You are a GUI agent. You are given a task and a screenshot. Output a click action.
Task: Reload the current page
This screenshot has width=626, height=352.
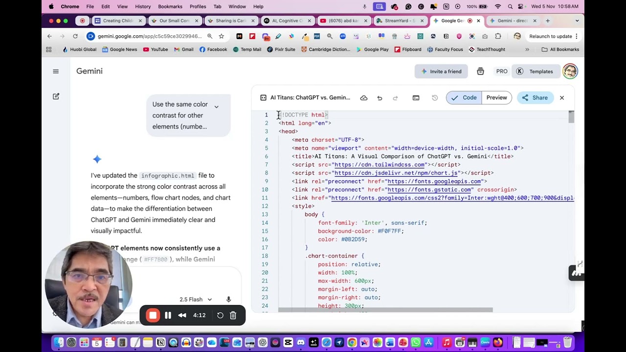point(75,36)
